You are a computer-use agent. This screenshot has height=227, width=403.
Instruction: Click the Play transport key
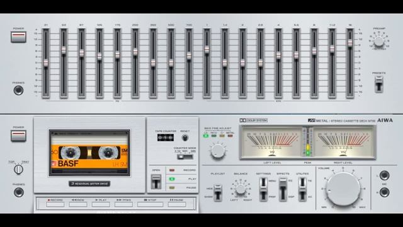point(101,204)
